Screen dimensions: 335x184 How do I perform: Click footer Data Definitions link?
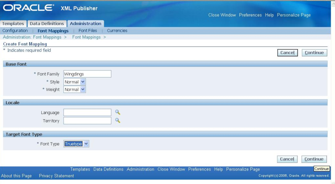[x=108, y=169]
